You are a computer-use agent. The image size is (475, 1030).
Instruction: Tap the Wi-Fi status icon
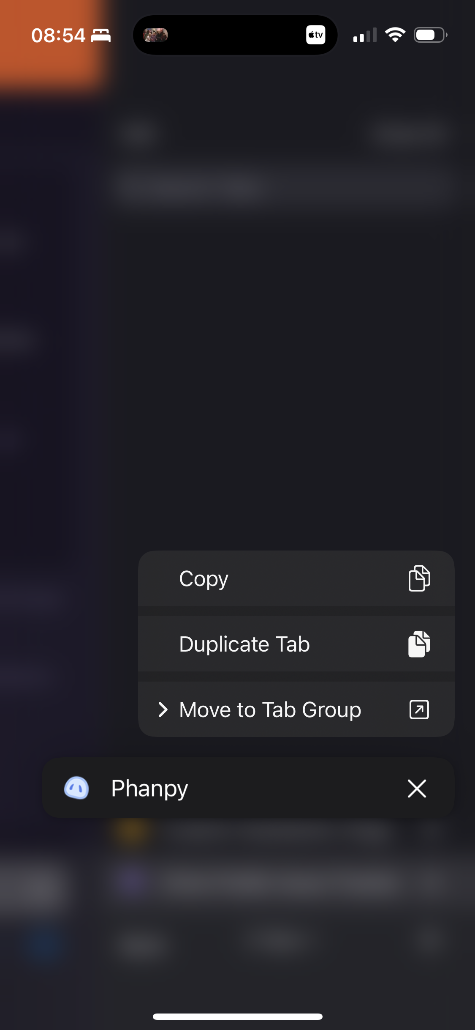pos(395,35)
